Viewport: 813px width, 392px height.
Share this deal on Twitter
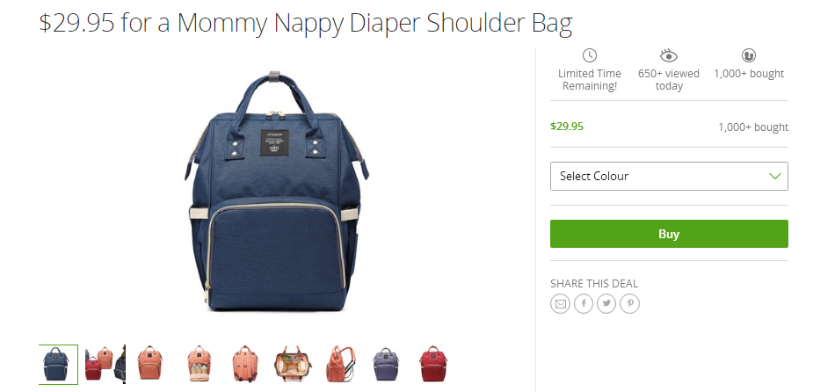pos(606,304)
